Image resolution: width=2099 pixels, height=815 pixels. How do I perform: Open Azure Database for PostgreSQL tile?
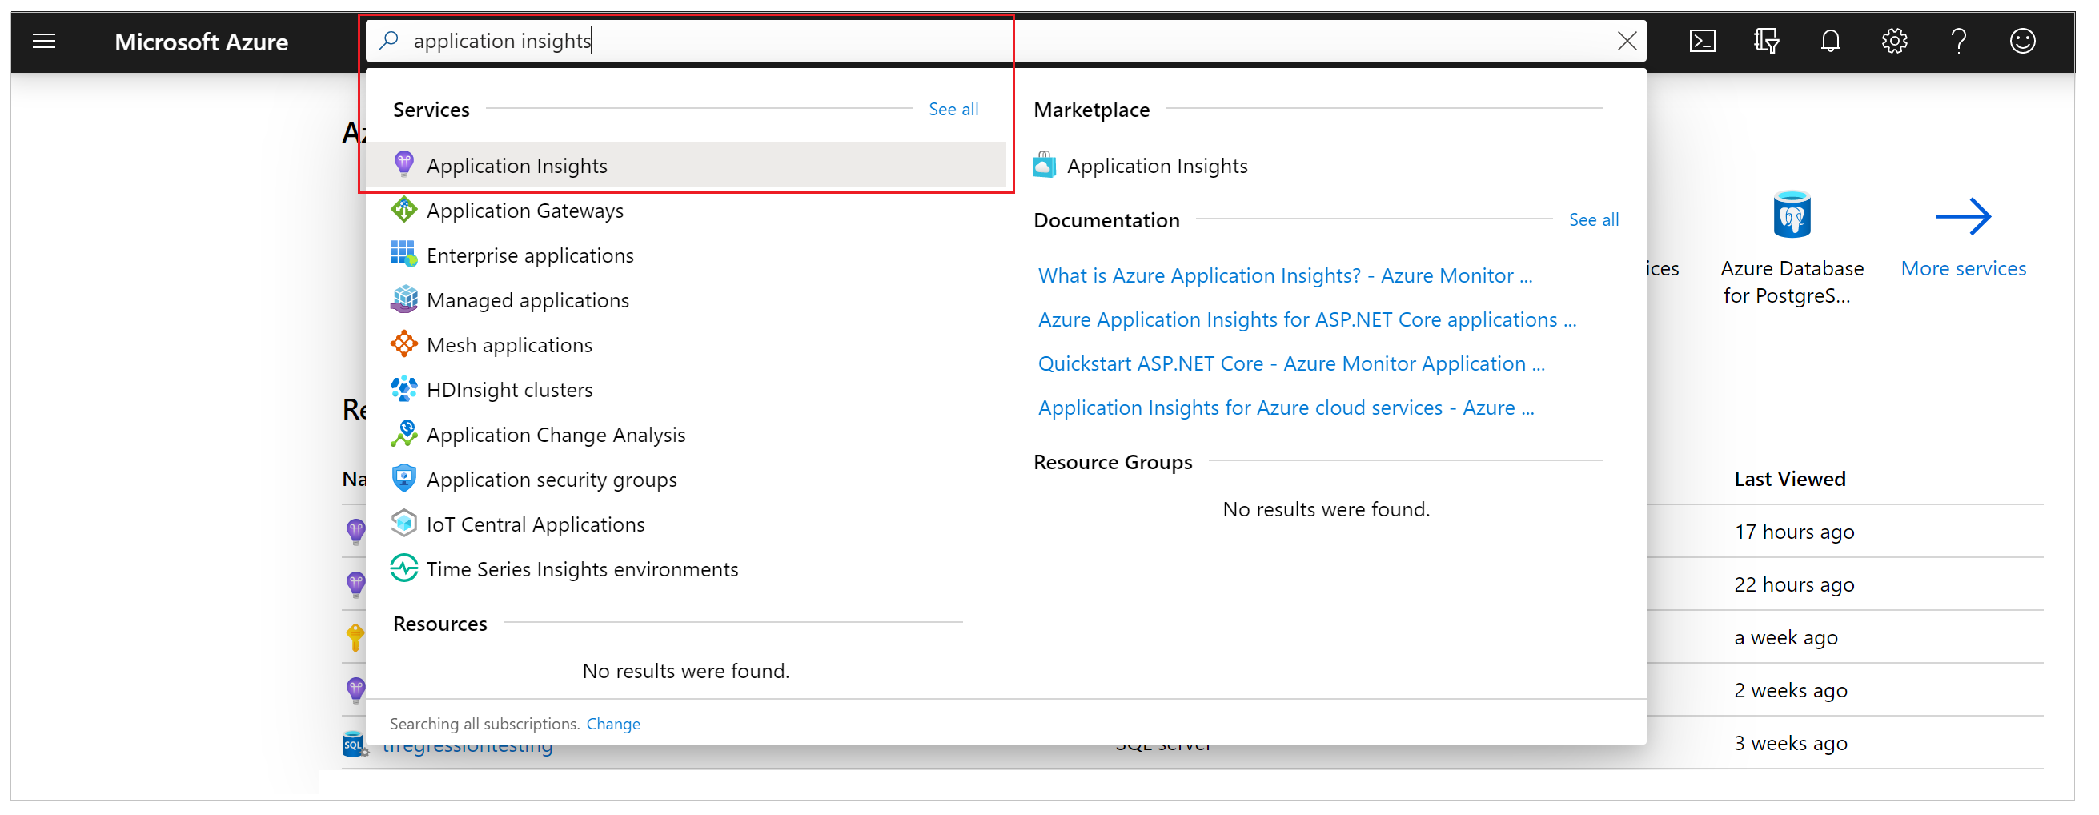[x=1792, y=248]
